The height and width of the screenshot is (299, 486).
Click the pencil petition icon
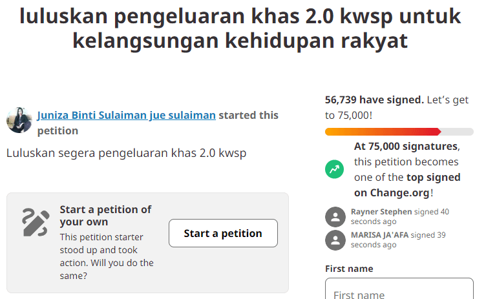point(36,223)
